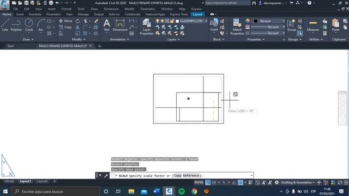Toggle PAPER space status button
This screenshot has height=196, width=349.
198,182
